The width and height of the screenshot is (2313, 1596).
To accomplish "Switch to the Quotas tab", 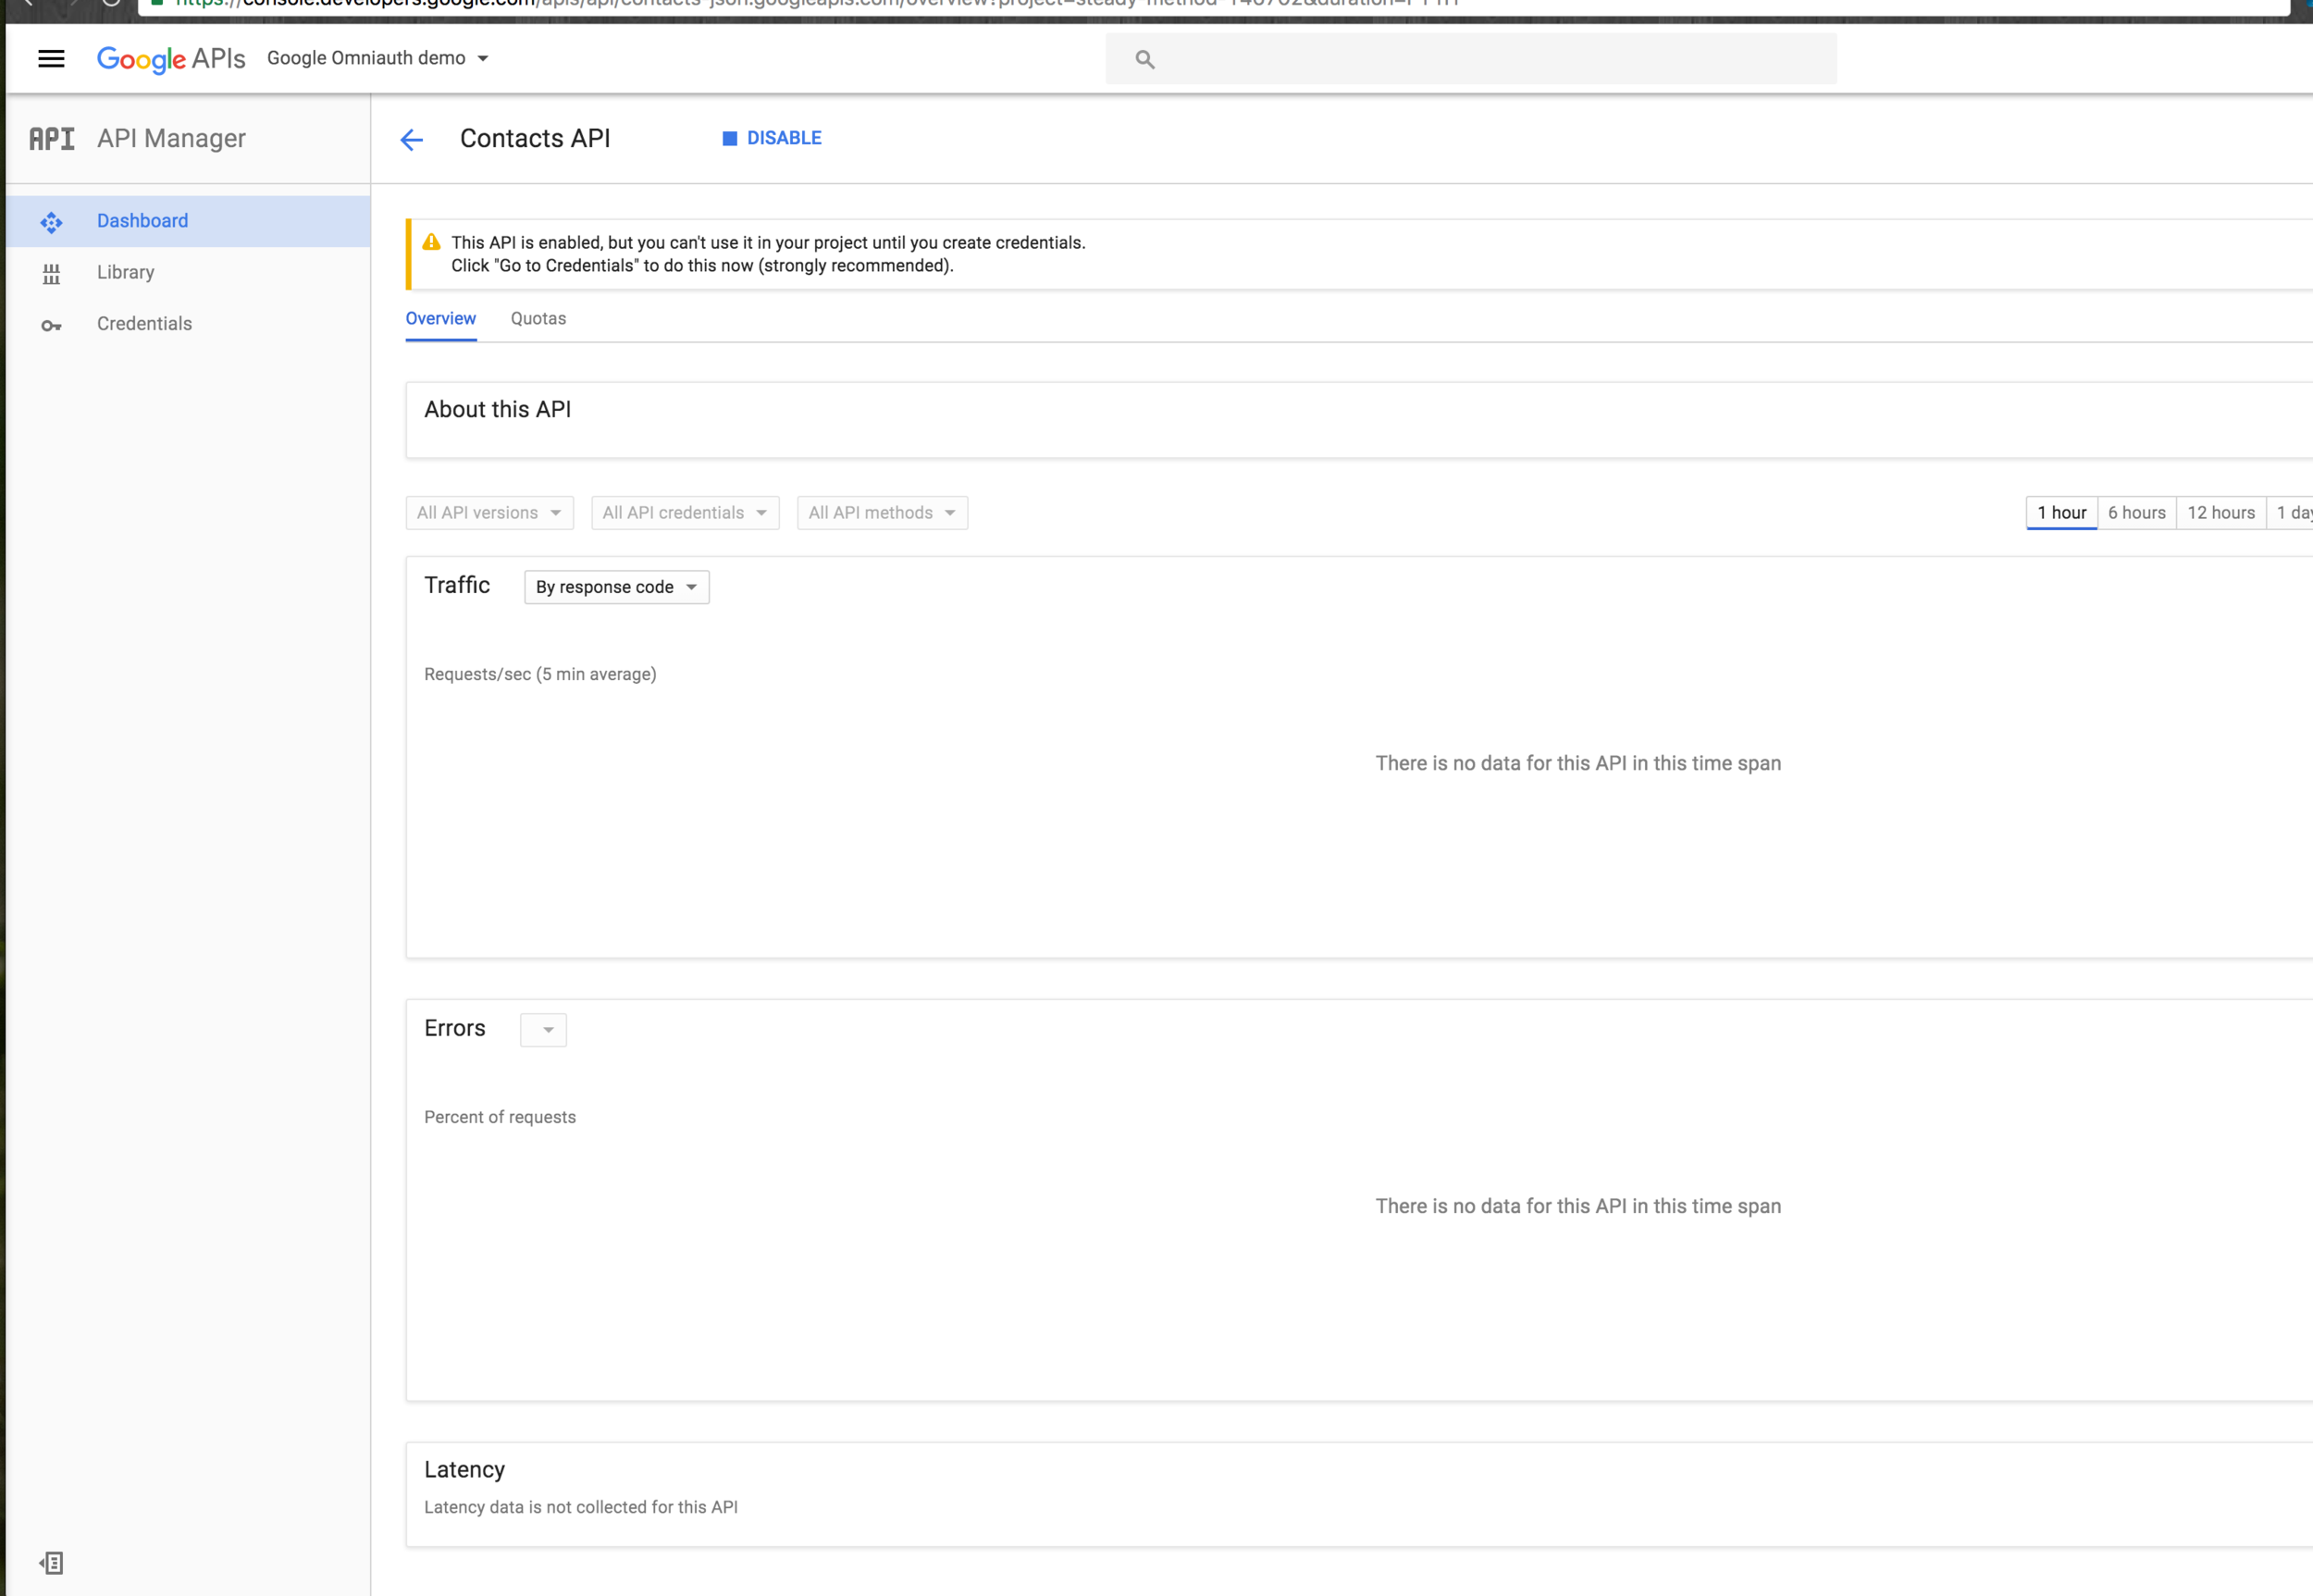I will coord(538,319).
